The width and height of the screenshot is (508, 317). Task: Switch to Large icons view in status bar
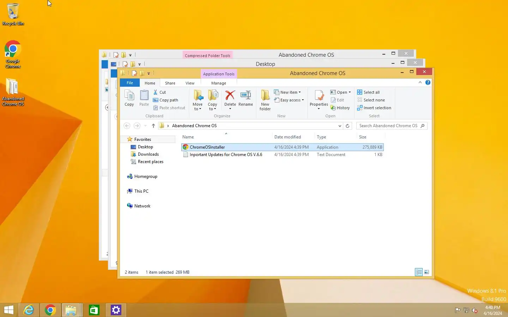(x=427, y=272)
